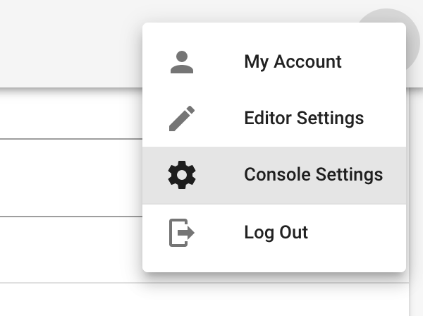
Task: Click the exit arrow icon beside Log Out
Action: coord(182,233)
